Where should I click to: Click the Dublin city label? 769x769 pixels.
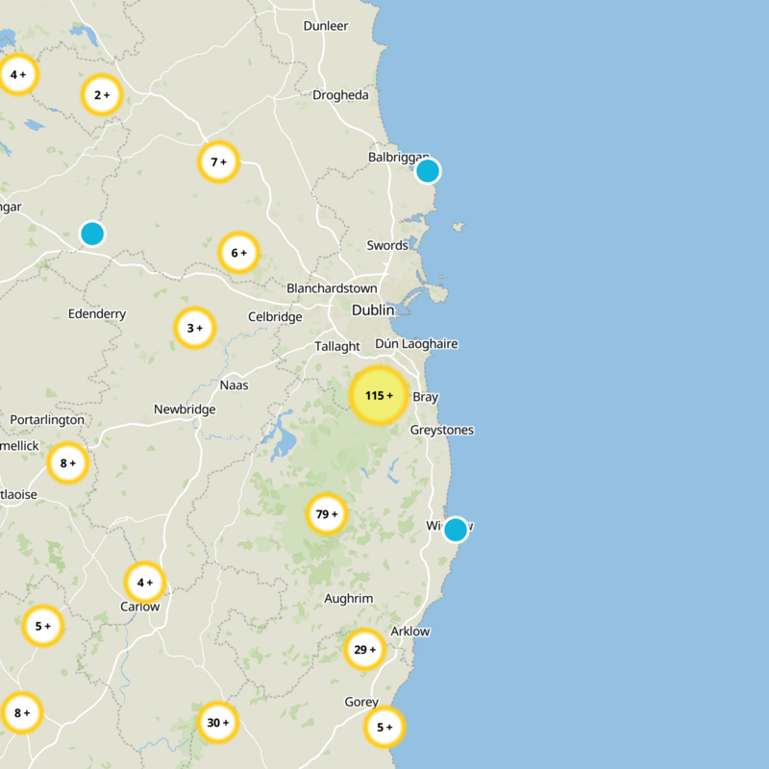(374, 310)
